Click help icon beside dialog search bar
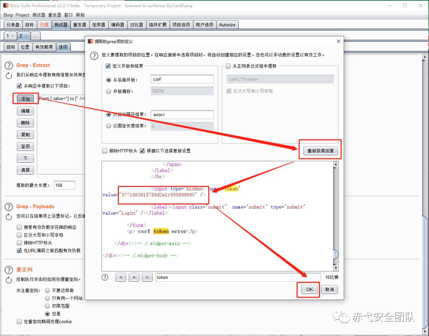The image size is (429, 336). [x=105, y=277]
